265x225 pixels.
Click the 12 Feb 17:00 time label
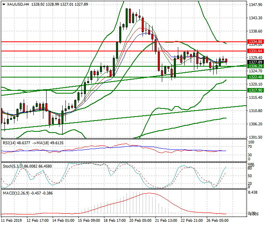point(37,221)
